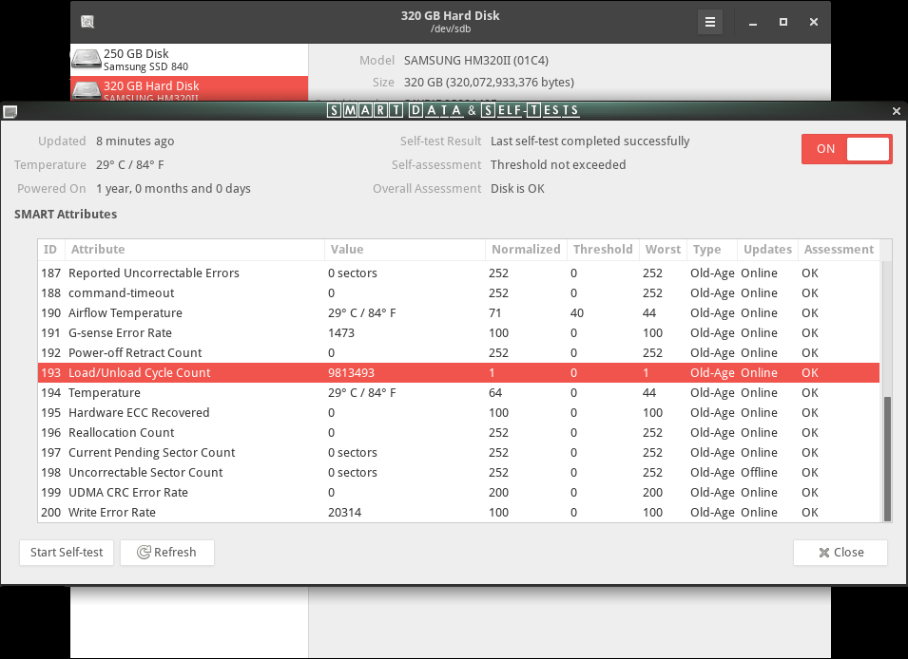Select the 320 GB Hard Disk entry
The width and height of the screenshot is (908, 659).
coord(189,88)
